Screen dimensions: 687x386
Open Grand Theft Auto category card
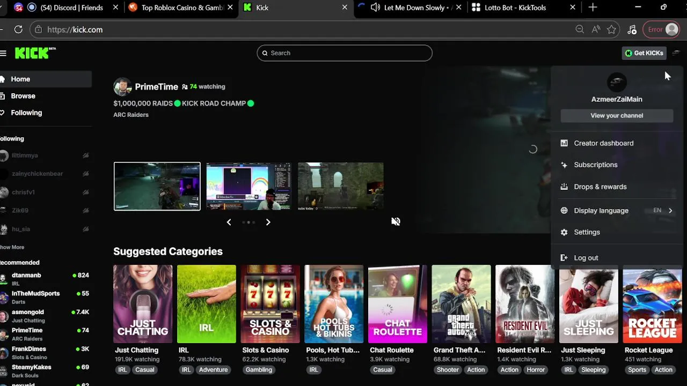(x=462, y=304)
